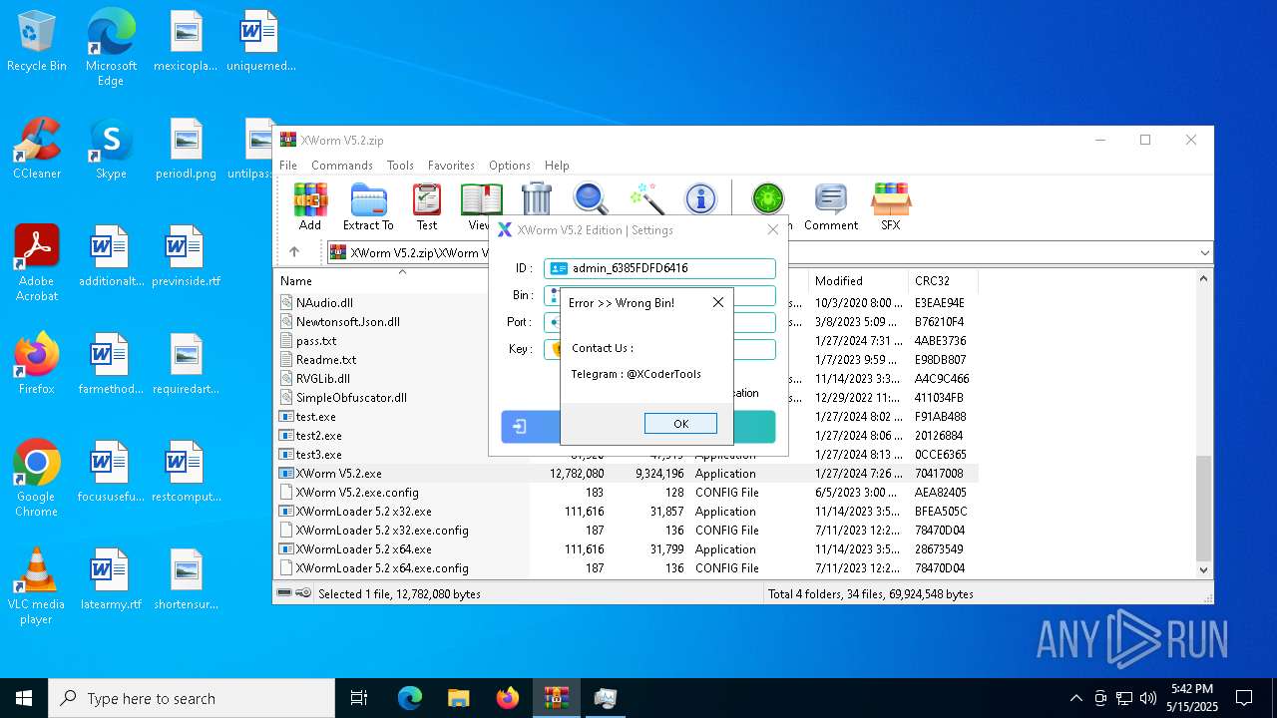Click the Type here to search box

tap(192, 698)
